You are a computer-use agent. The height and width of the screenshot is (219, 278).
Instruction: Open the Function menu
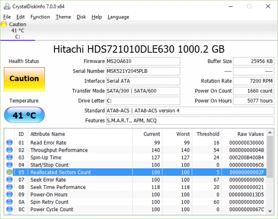coord(40,17)
